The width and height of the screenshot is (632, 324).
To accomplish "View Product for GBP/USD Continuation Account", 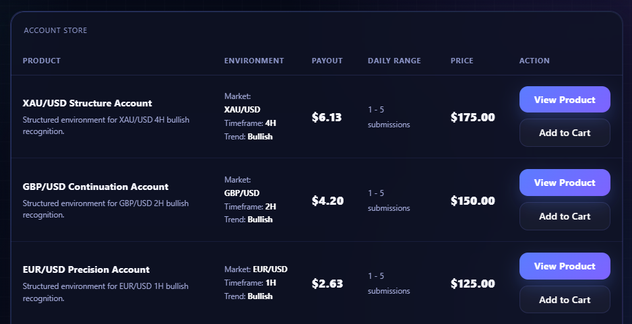I will tap(565, 183).
